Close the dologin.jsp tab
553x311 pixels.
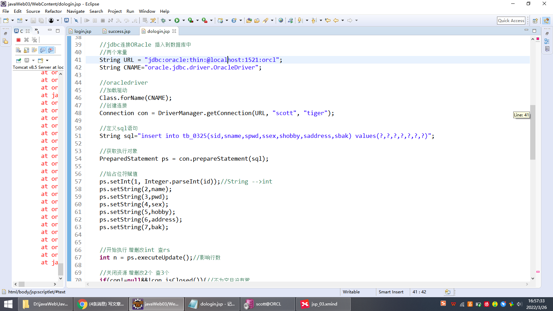[x=174, y=31]
